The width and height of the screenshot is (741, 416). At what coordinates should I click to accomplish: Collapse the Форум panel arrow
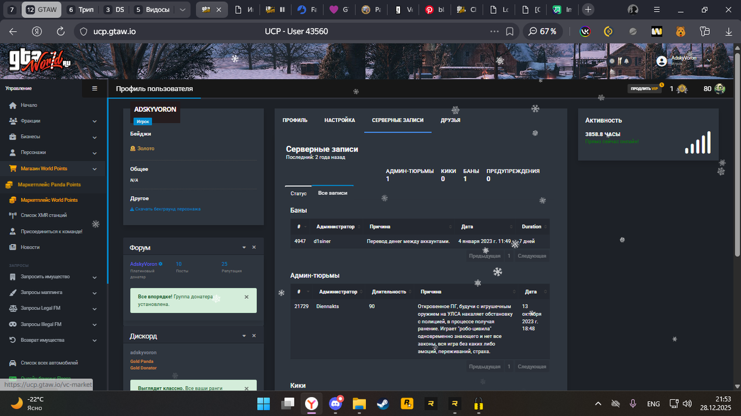pyautogui.click(x=244, y=248)
